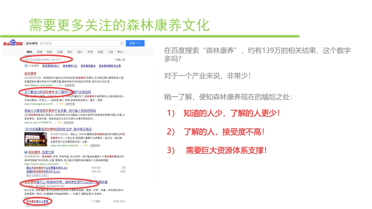372x209 pixels.
Task: Switch to the 图片 tab
Action: (x=80, y=52)
